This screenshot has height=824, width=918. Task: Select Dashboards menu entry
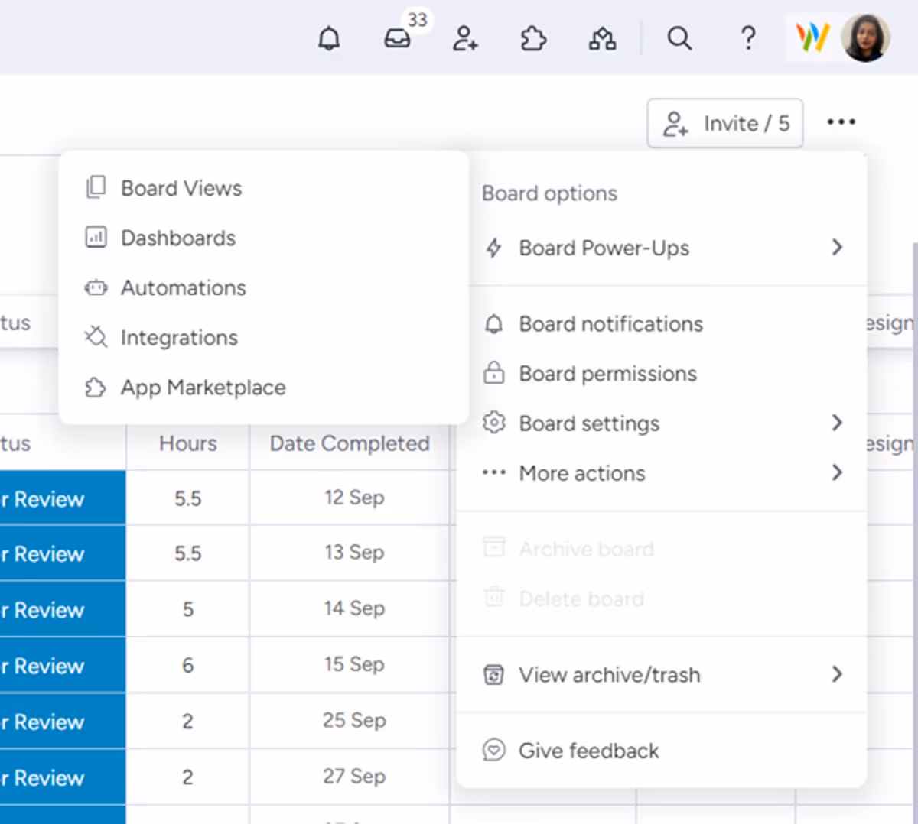263,238
